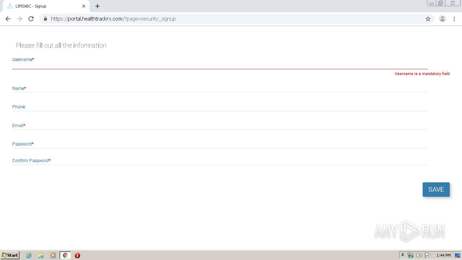Restore down the Chrome window
This screenshot has height=260, width=462.
coord(441,3)
